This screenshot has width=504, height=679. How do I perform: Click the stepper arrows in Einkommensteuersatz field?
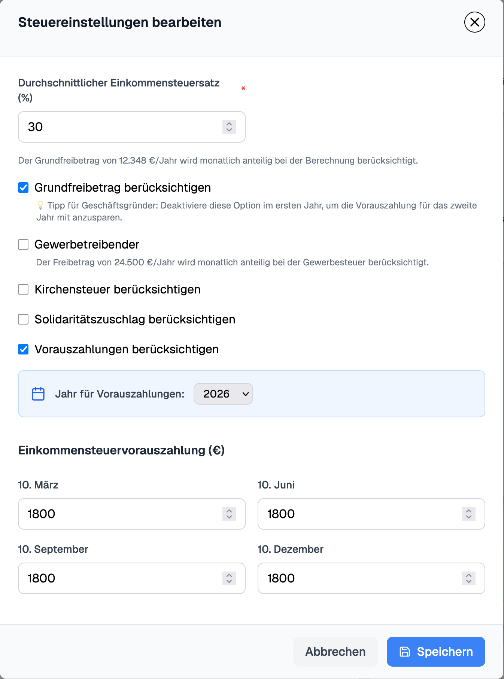(x=229, y=127)
